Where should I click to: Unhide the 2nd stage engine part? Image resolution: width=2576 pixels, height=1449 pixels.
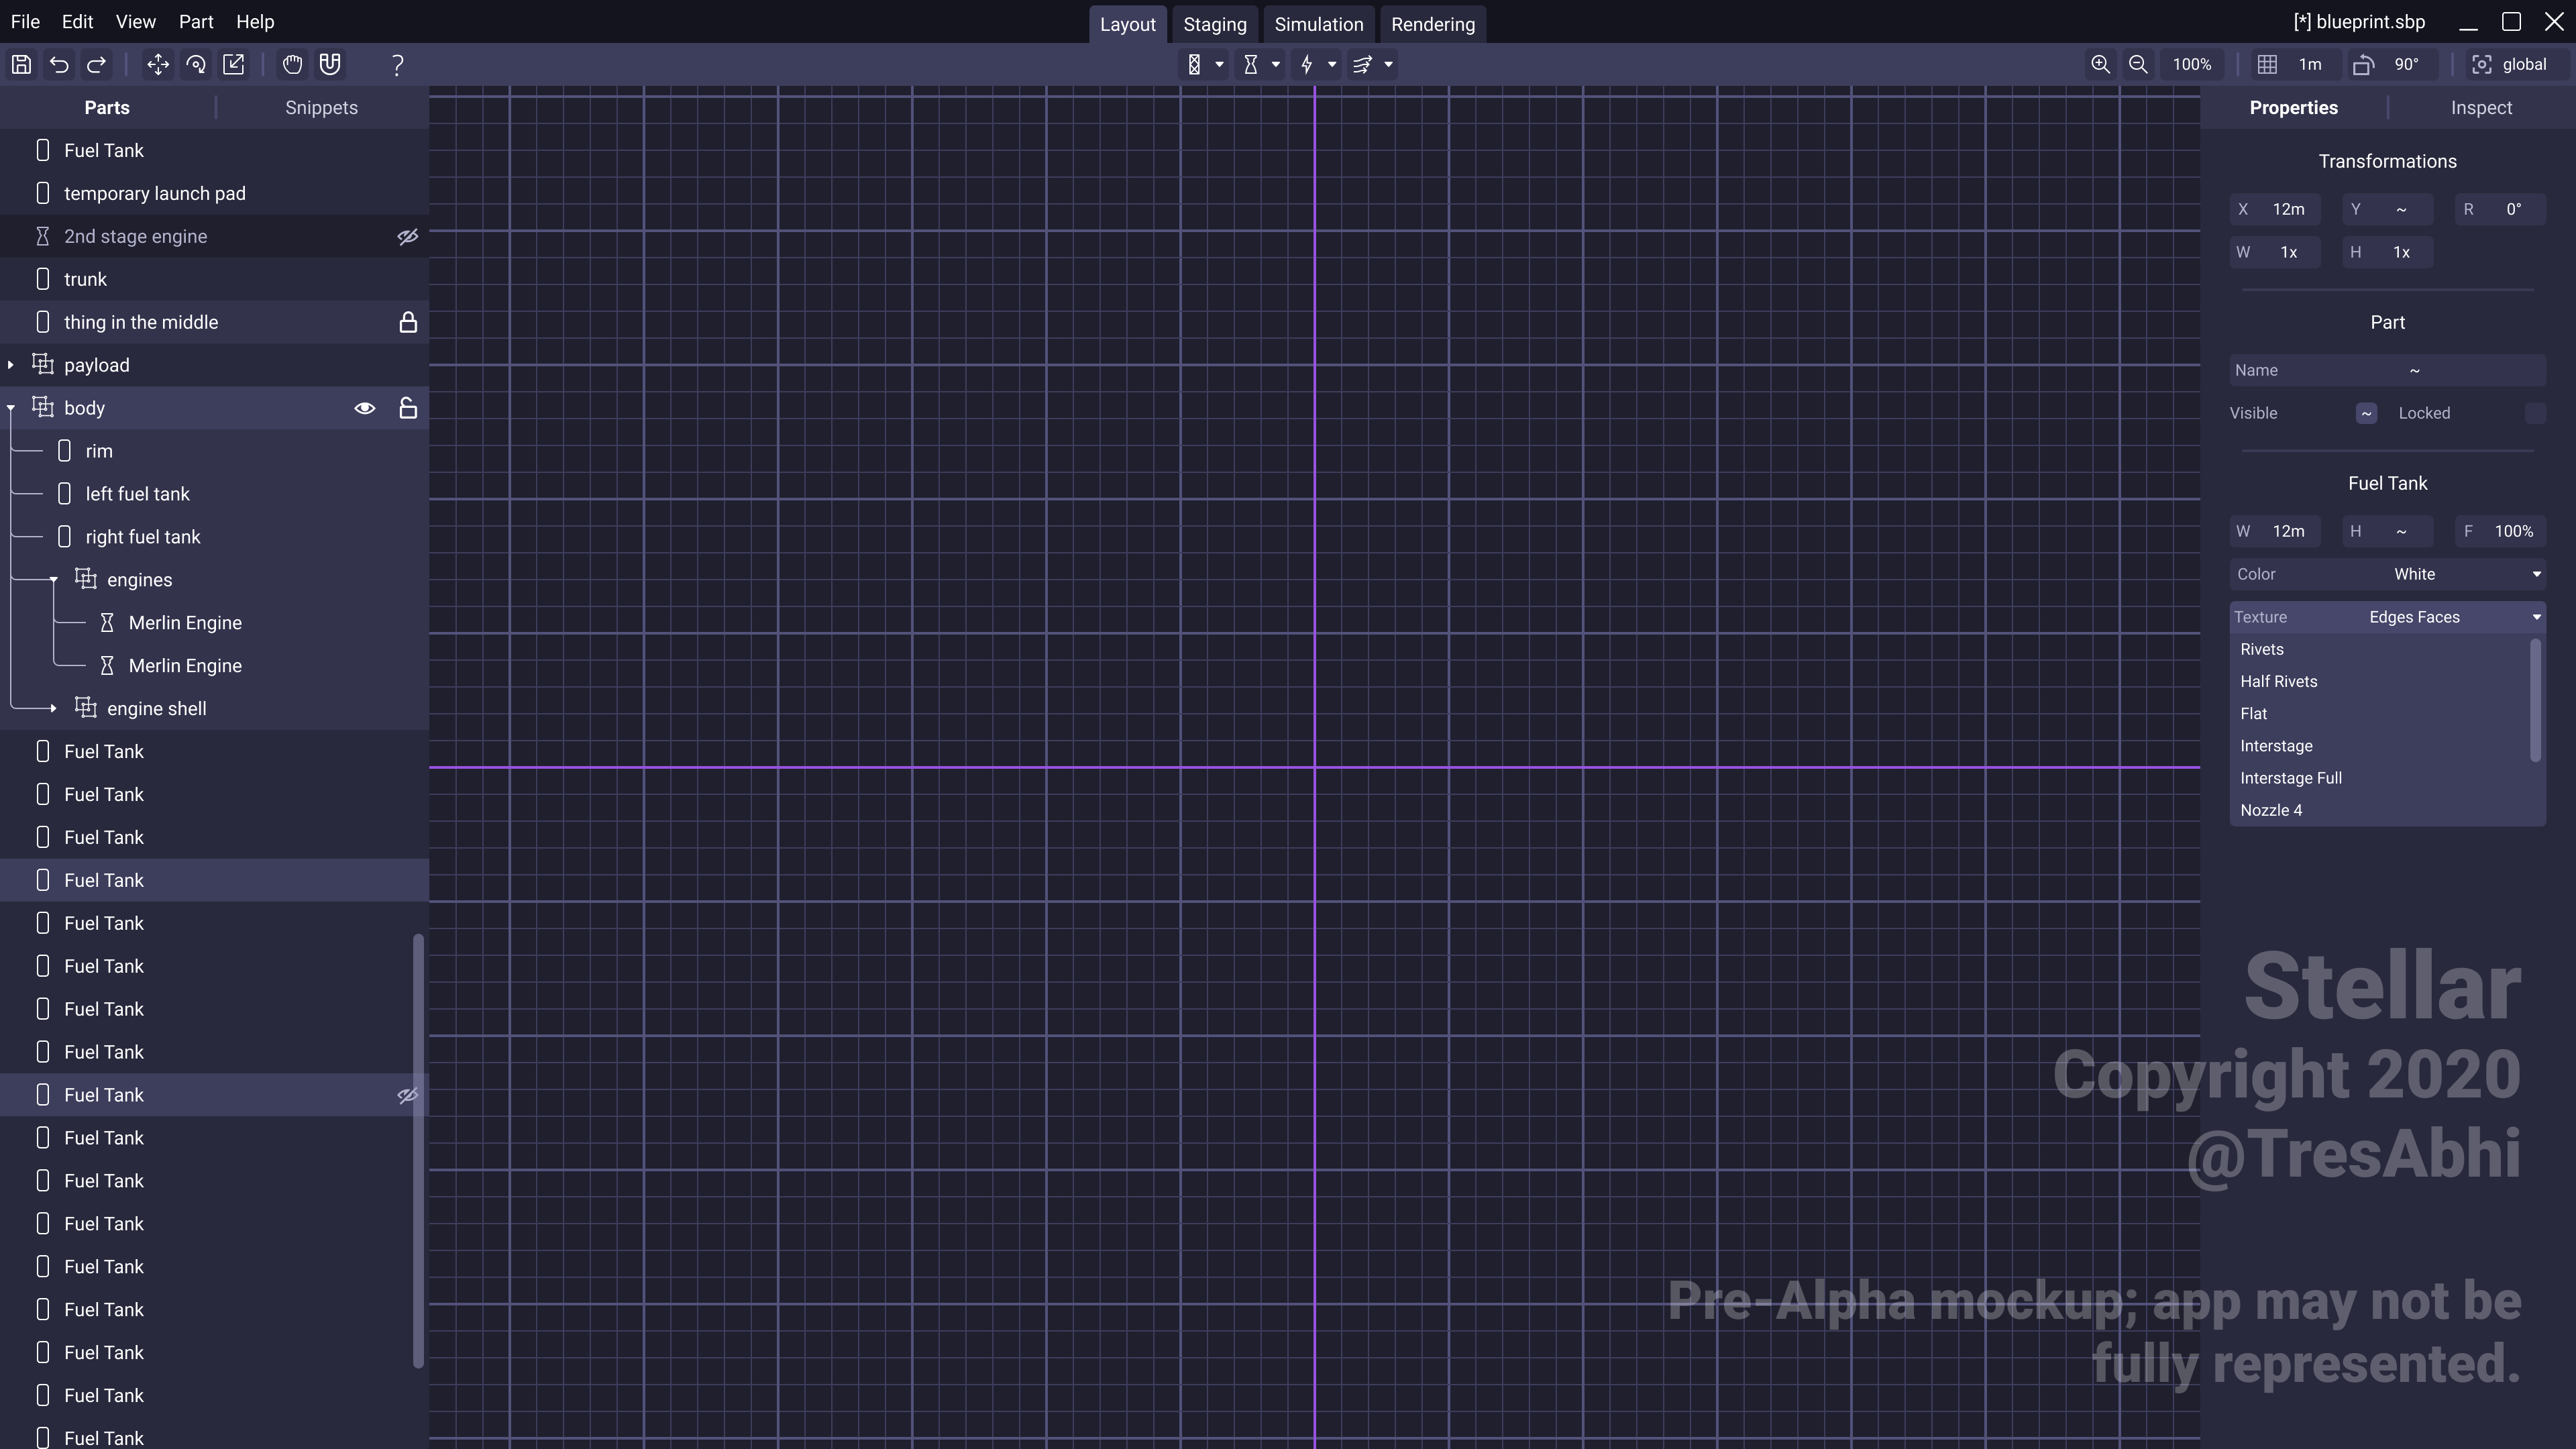[407, 237]
